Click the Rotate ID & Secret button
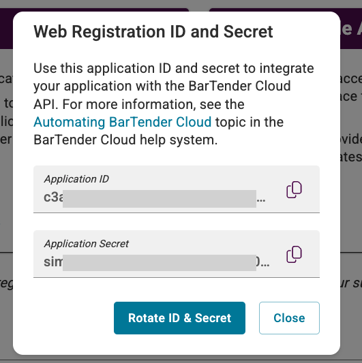The height and width of the screenshot is (363, 362). [179, 318]
